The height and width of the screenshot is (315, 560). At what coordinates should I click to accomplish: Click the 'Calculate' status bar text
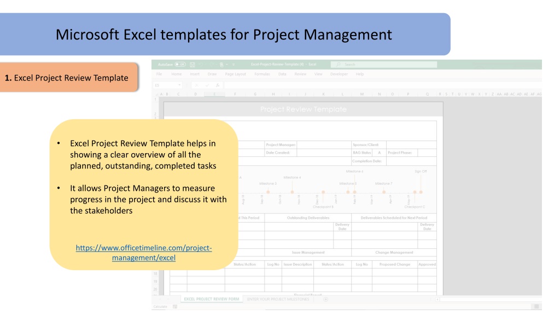160,307
